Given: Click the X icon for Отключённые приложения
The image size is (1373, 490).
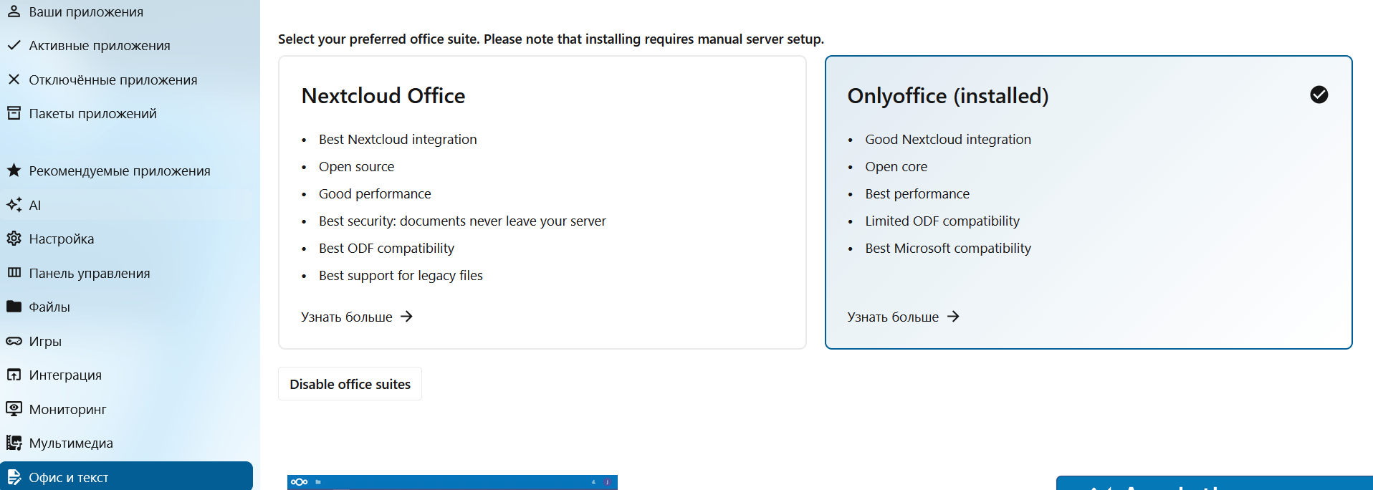Looking at the screenshot, I should (x=14, y=80).
